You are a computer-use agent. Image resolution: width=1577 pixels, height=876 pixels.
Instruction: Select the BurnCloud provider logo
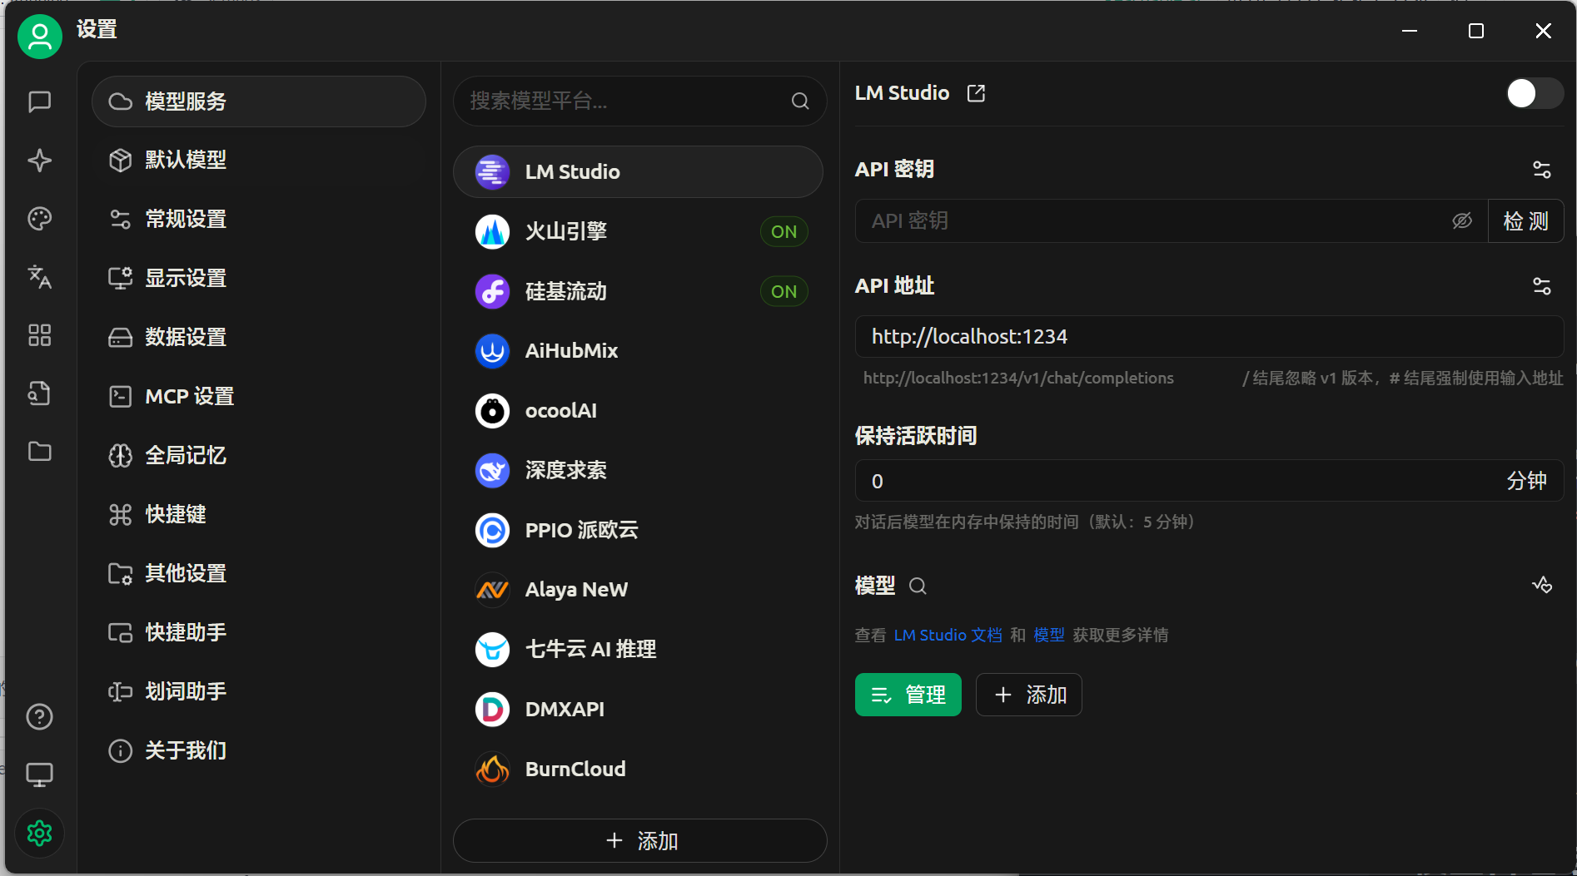point(492,770)
